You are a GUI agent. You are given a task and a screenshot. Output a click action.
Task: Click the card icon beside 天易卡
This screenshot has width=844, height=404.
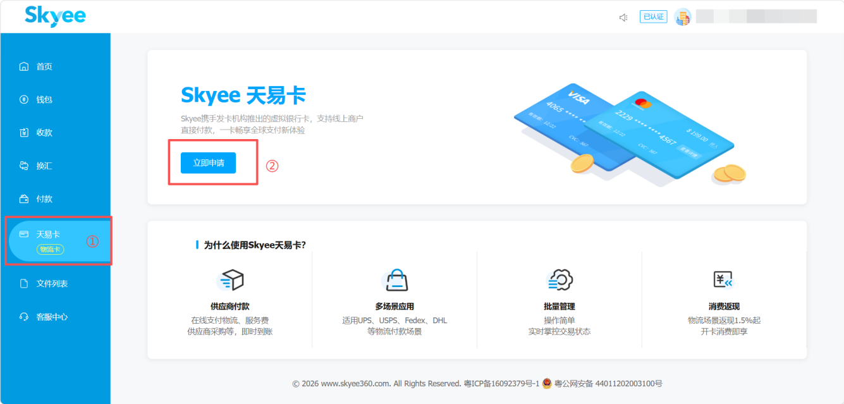(24, 234)
